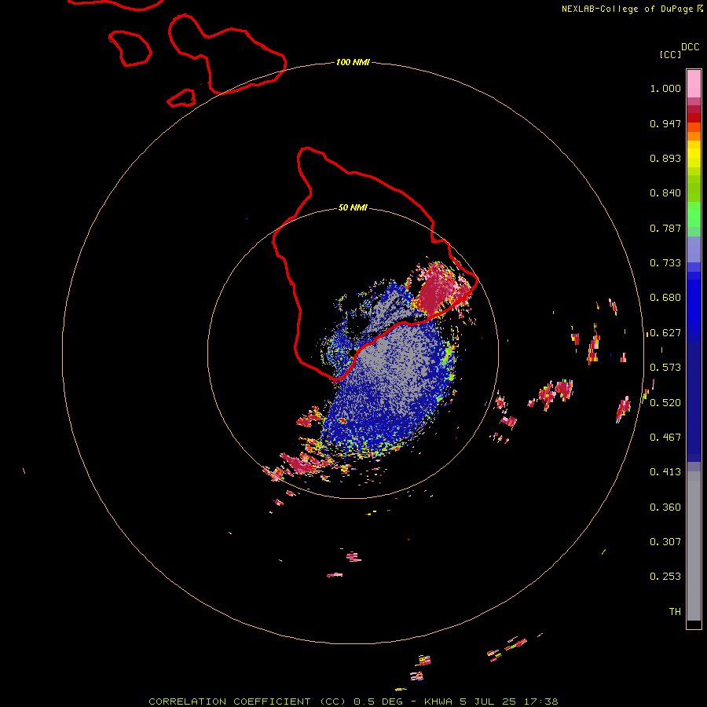Screen dimensions: 707x707
Task: Click the [CC] unit label
Action: click(x=670, y=54)
